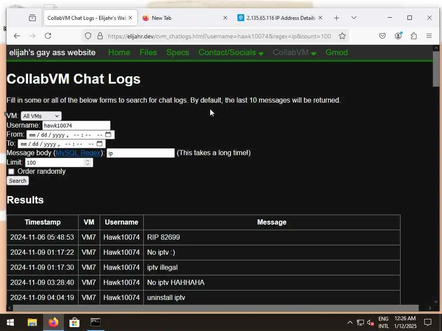Open the notification center icon
The width and height of the screenshot is (442, 331).
point(428,322)
